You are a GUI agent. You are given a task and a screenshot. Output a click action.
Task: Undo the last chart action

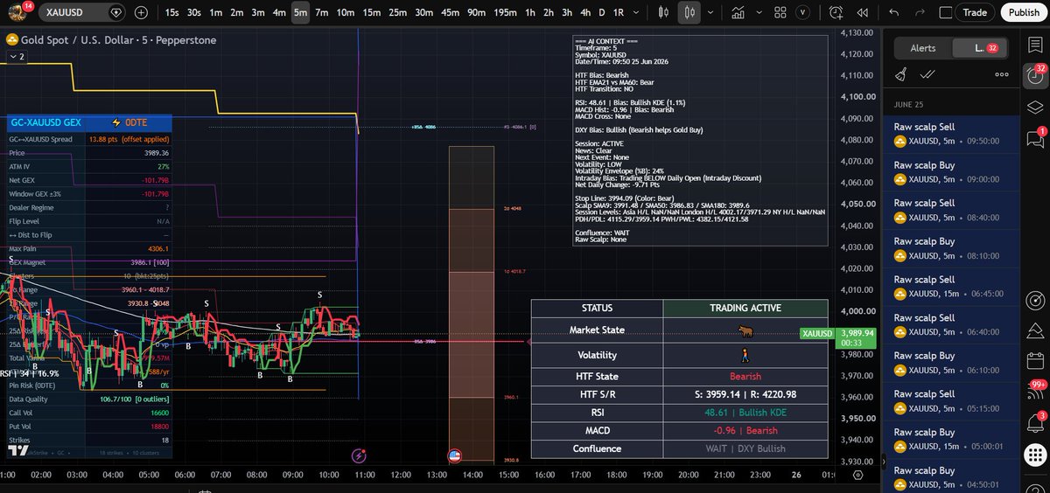click(x=893, y=13)
